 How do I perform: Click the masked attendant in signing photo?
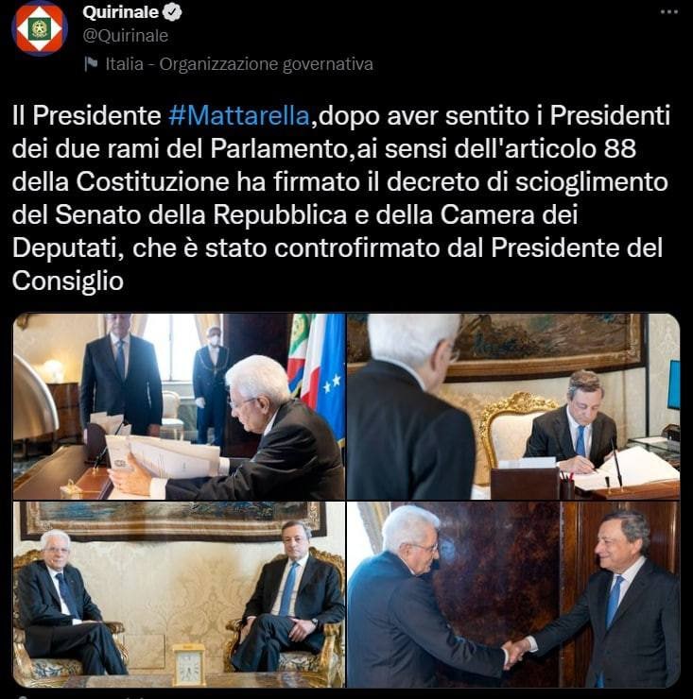(x=212, y=385)
